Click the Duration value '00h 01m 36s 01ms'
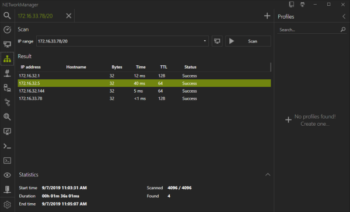Image resolution: width=350 pixels, height=212 pixels. click(x=61, y=196)
